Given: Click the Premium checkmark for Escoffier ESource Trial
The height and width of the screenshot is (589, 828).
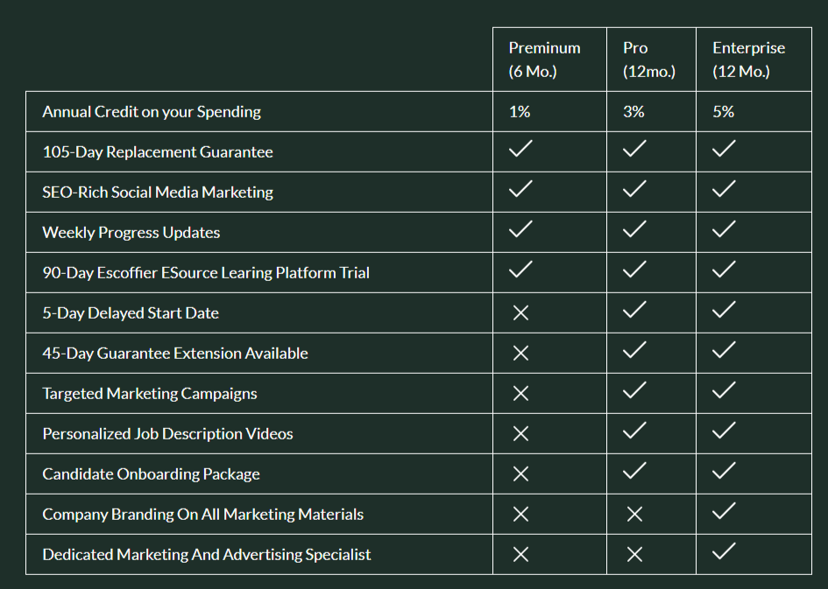Looking at the screenshot, I should [520, 270].
